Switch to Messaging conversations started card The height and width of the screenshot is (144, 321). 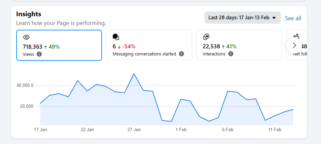[149, 45]
